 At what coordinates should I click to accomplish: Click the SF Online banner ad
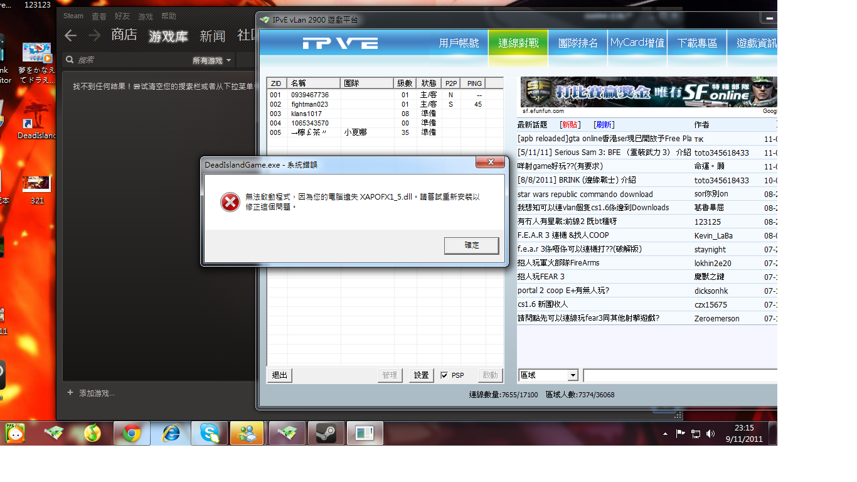pyautogui.click(x=649, y=92)
